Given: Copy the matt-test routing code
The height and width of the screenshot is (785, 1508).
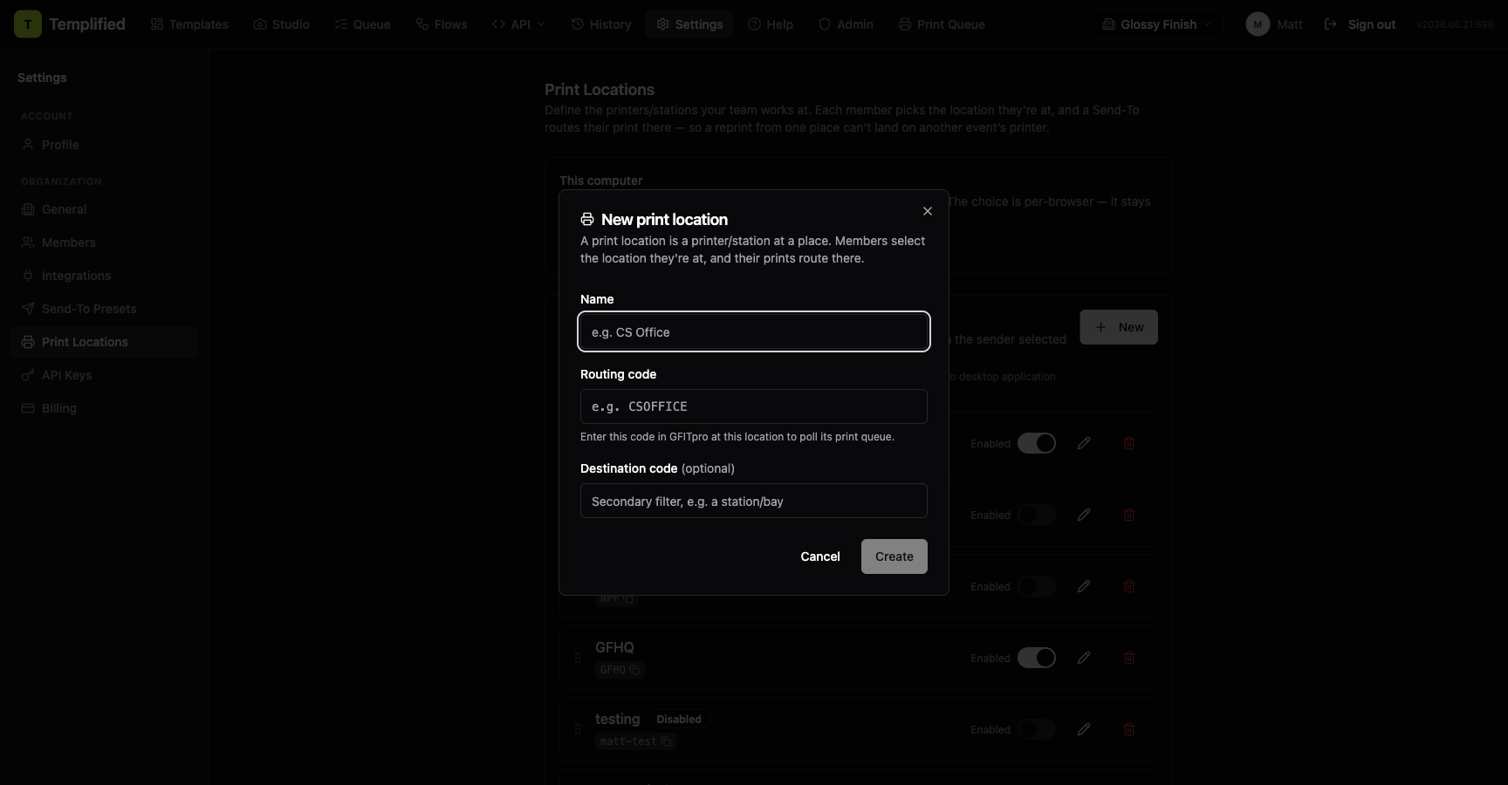Looking at the screenshot, I should 666,741.
